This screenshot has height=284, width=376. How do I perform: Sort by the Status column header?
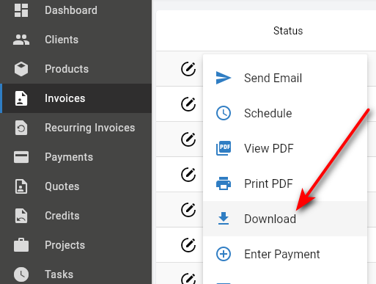coord(288,31)
